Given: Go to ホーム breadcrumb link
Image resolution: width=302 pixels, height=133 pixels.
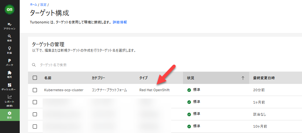Looking at the screenshot, I should pos(33,5).
